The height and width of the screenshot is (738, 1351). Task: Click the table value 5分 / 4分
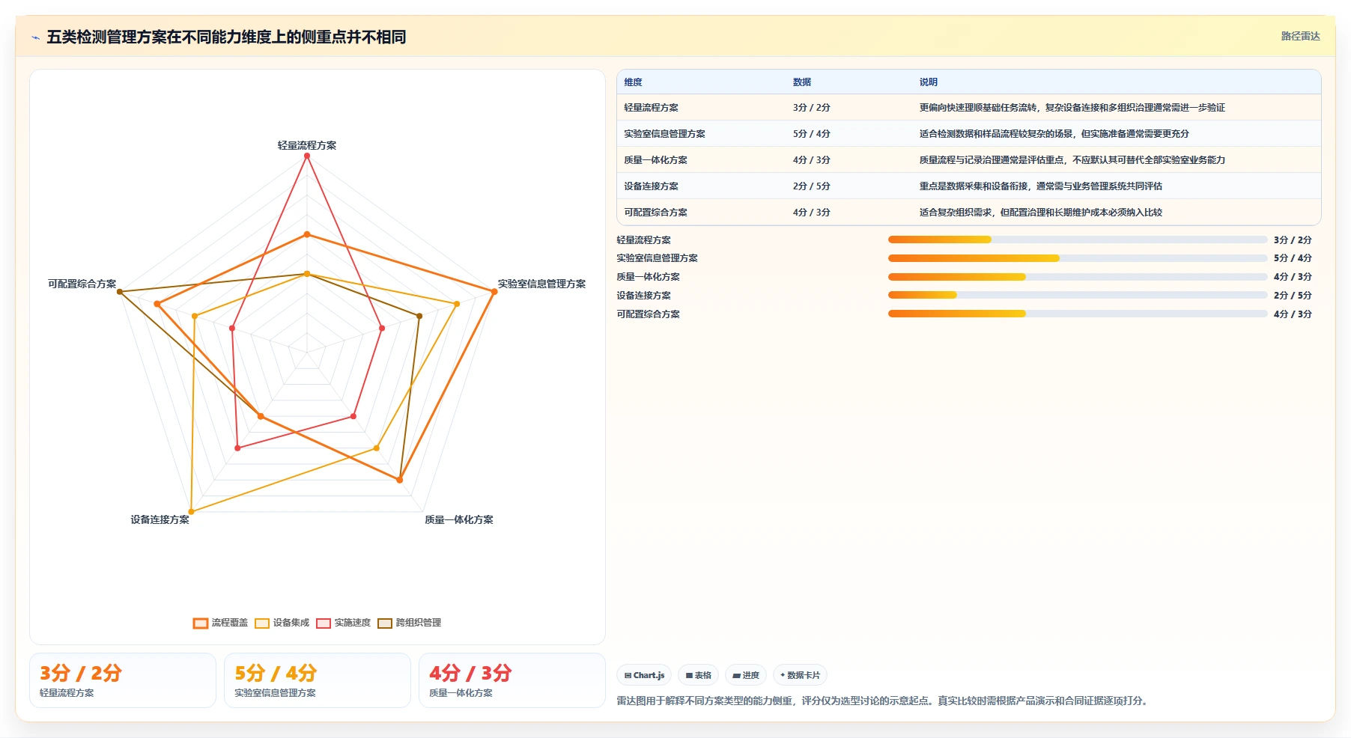pyautogui.click(x=812, y=134)
